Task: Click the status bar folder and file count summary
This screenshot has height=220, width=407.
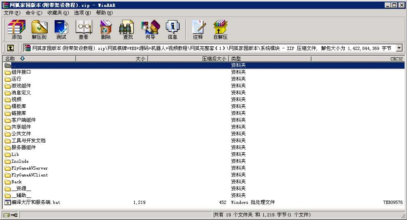Action: (x=262, y=215)
